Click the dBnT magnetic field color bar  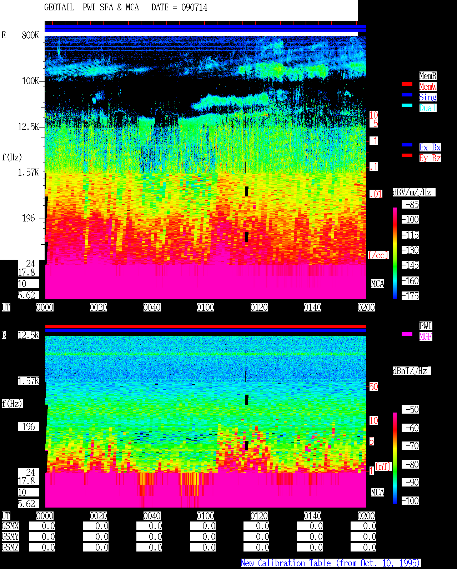[x=395, y=458]
